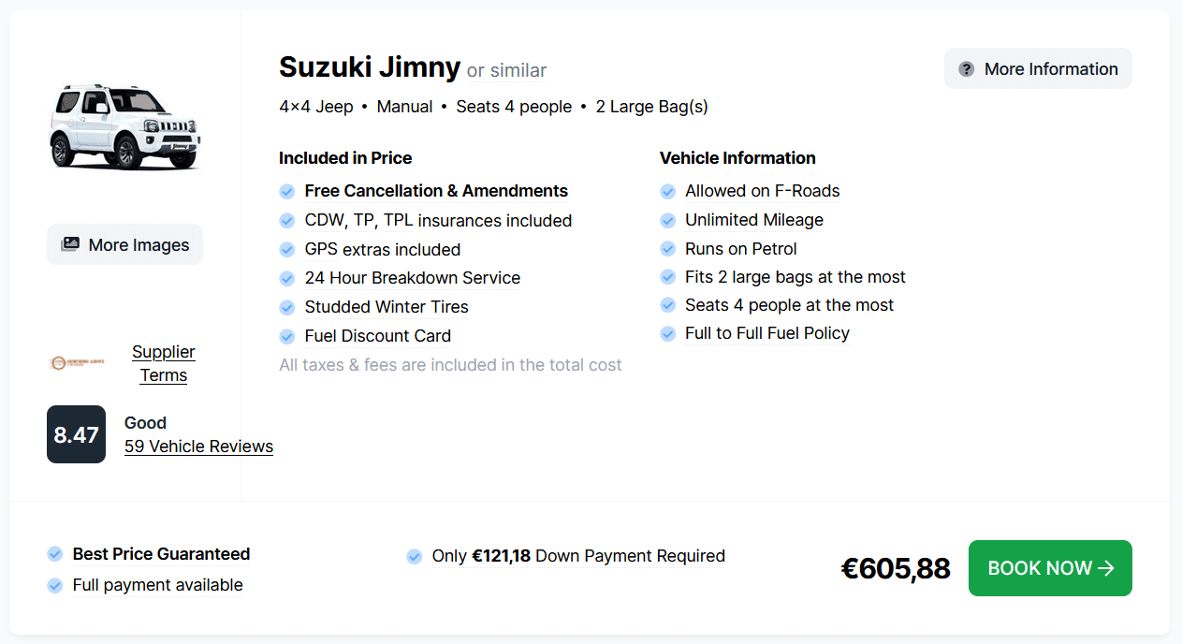The width and height of the screenshot is (1182, 644).
Task: Open the 59 Vehicle Reviews link
Action: pos(198,446)
